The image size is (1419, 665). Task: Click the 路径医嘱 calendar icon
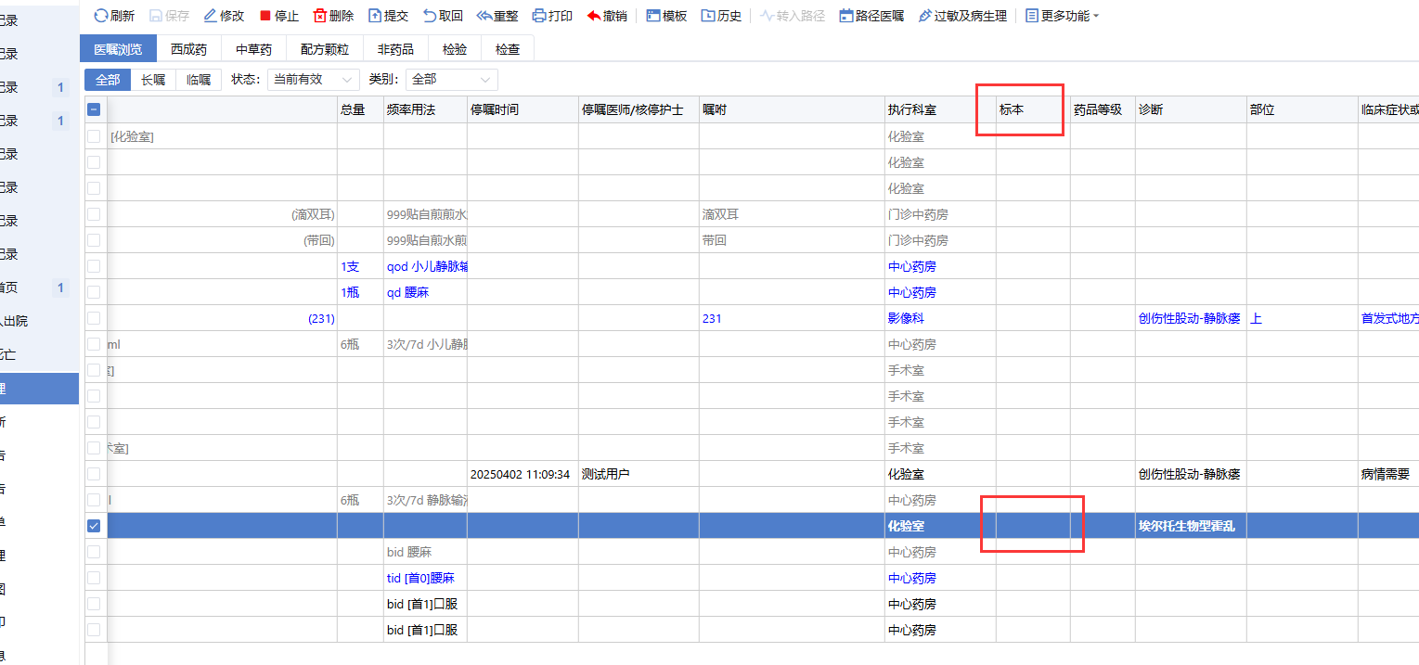(846, 16)
